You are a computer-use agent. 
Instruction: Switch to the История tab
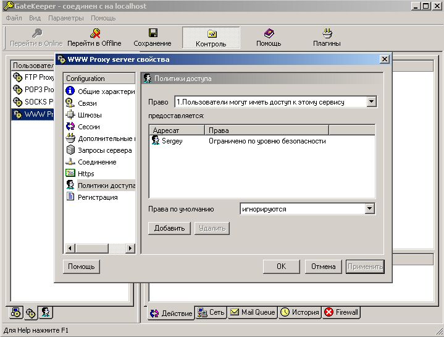point(299,312)
